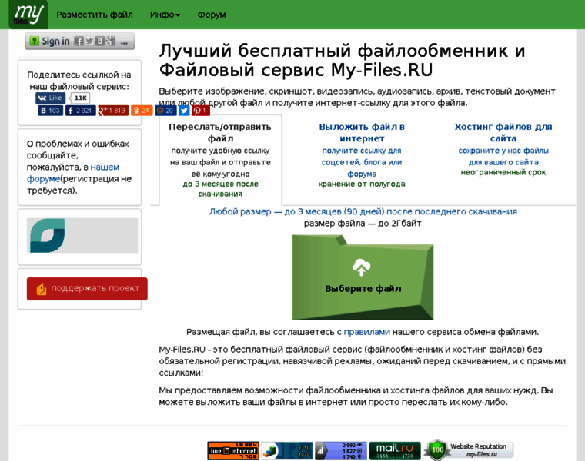
Task: Click the green Sign in key icon
Action: click(x=35, y=41)
